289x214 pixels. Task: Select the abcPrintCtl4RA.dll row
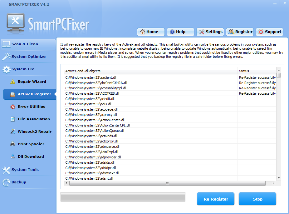click(x=170, y=83)
